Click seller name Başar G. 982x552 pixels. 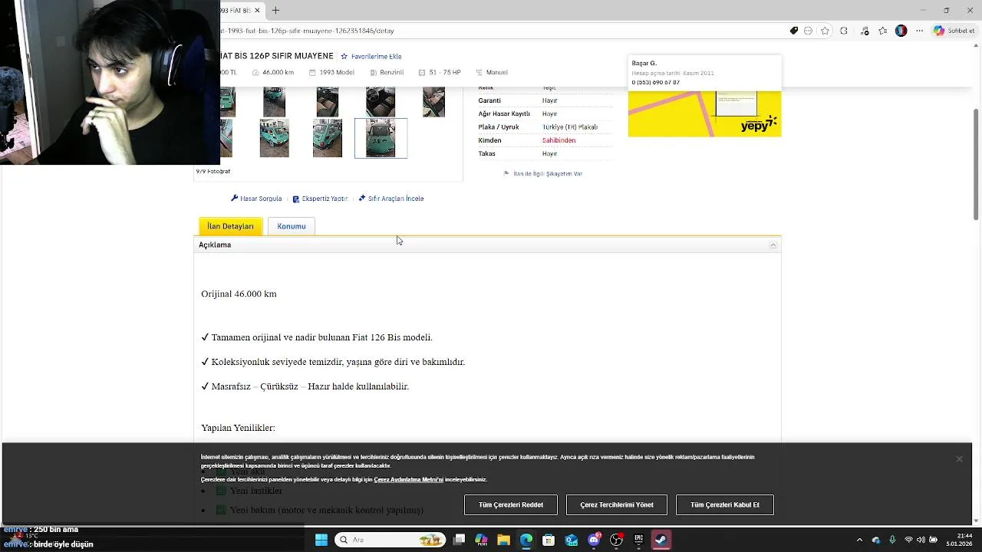[x=644, y=63]
